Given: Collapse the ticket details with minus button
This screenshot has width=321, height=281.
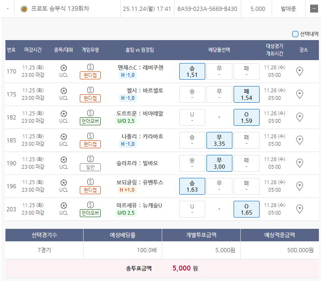Looking at the screenshot, I should click(313, 9).
